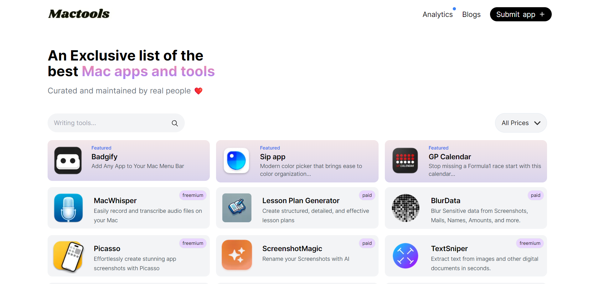Select the Sip app color picker icon
The height and width of the screenshot is (284, 594).
point(236,160)
